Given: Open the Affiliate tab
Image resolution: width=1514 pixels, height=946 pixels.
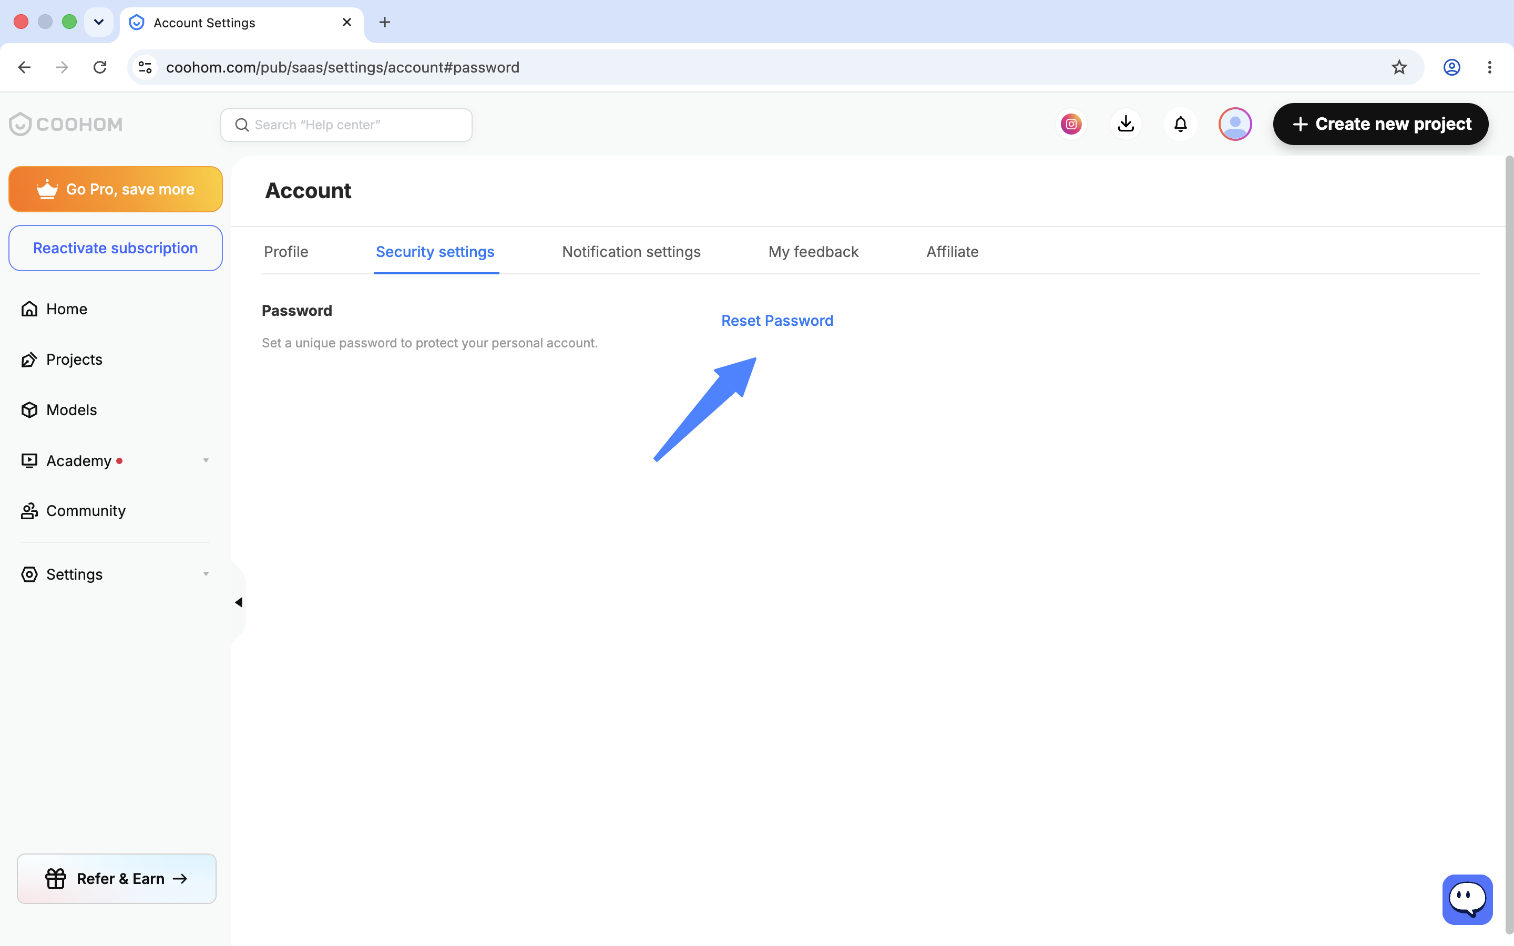Looking at the screenshot, I should [x=952, y=252].
